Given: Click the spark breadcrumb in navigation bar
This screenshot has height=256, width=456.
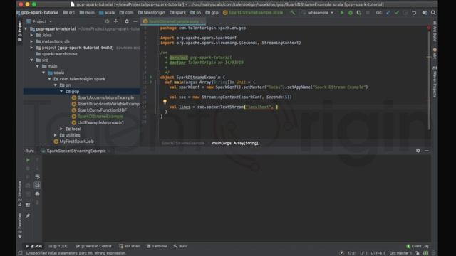Looking at the screenshot, I should (x=177, y=13).
